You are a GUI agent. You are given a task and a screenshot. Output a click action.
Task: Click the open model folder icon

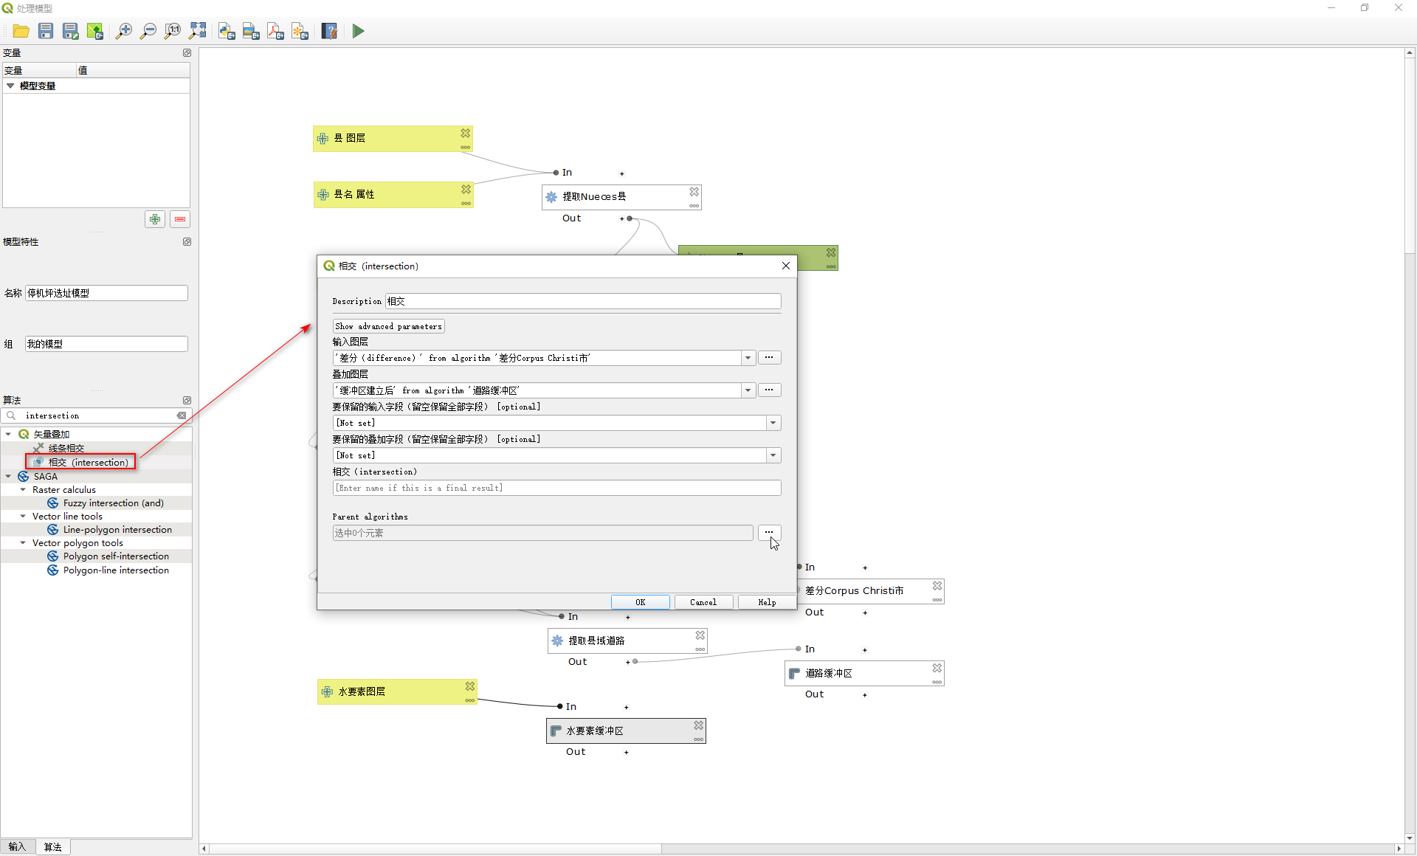[21, 31]
